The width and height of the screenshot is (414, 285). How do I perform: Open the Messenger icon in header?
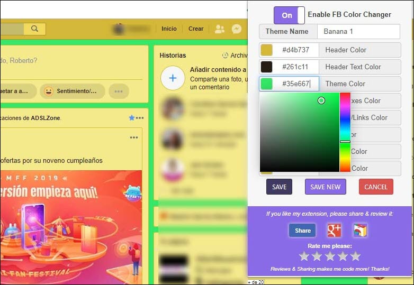pyautogui.click(x=237, y=29)
